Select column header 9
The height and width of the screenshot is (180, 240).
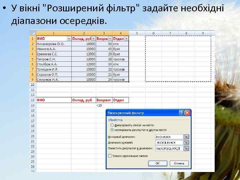point(203,33)
